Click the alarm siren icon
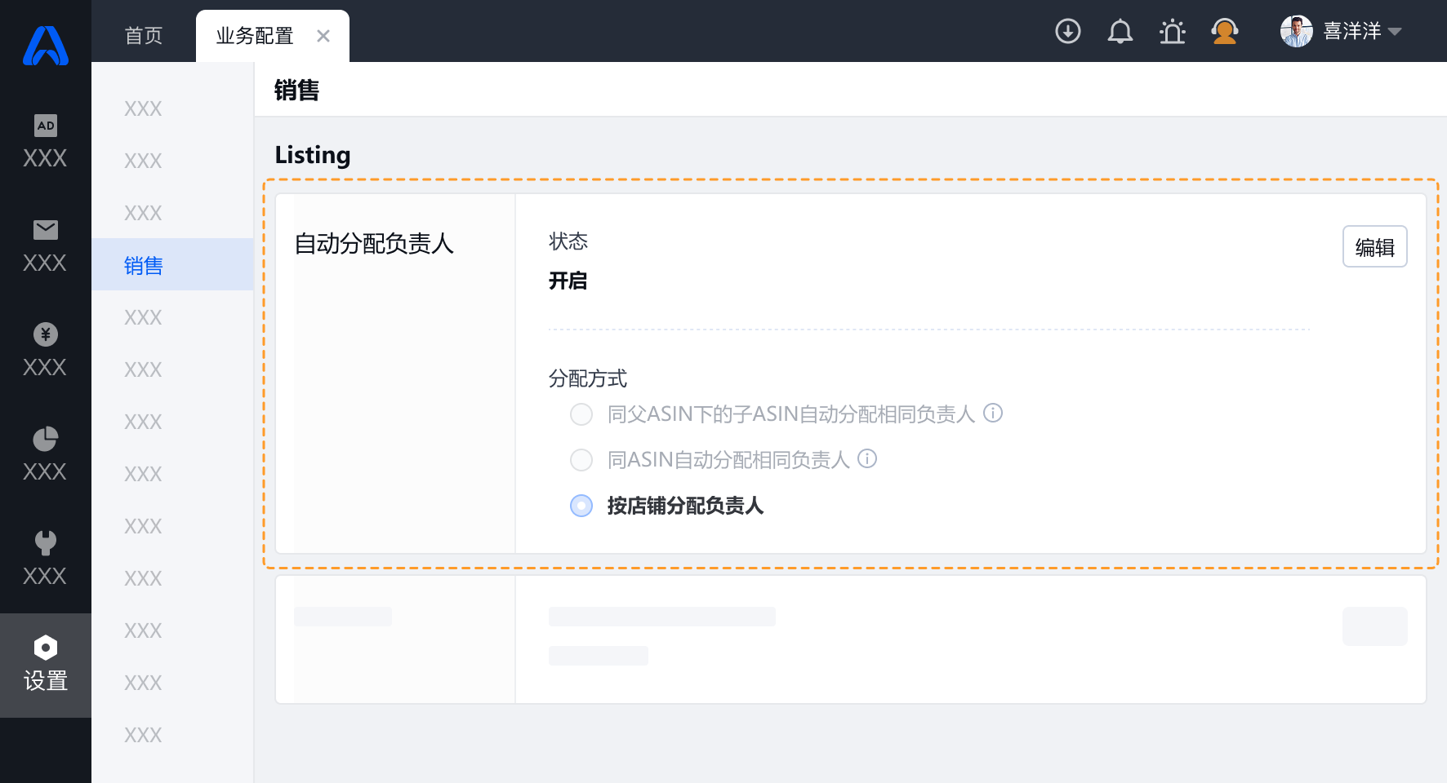1447x783 pixels. point(1173,31)
